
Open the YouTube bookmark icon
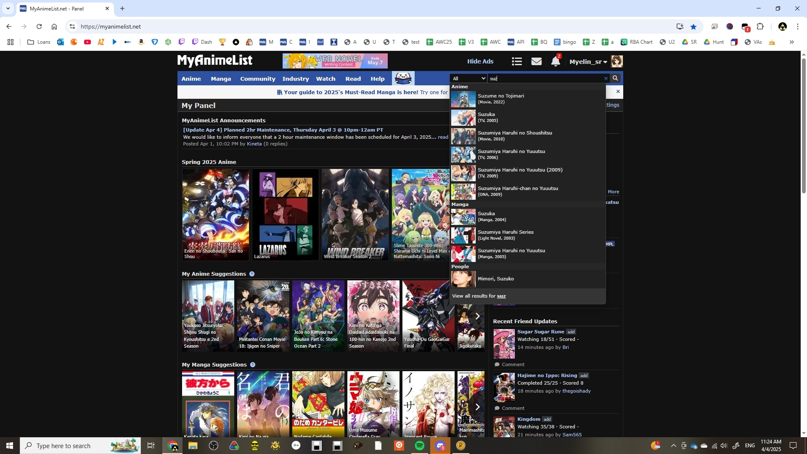click(87, 42)
